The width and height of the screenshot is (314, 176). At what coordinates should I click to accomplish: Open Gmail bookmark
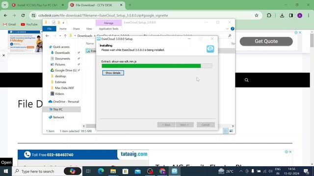9,24
